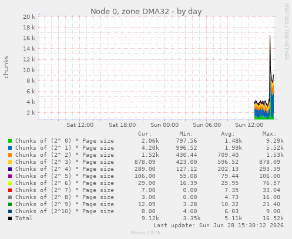Click the 'Last update: Sun Jun 28 15:30:12 2026' line

[x=219, y=225]
